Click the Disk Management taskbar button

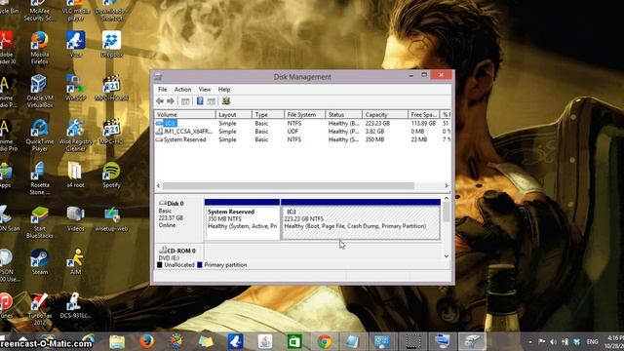pyautogui.click(x=472, y=341)
